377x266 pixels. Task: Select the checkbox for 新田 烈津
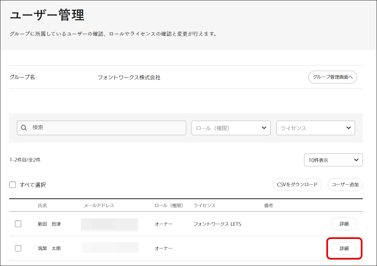[x=18, y=224]
